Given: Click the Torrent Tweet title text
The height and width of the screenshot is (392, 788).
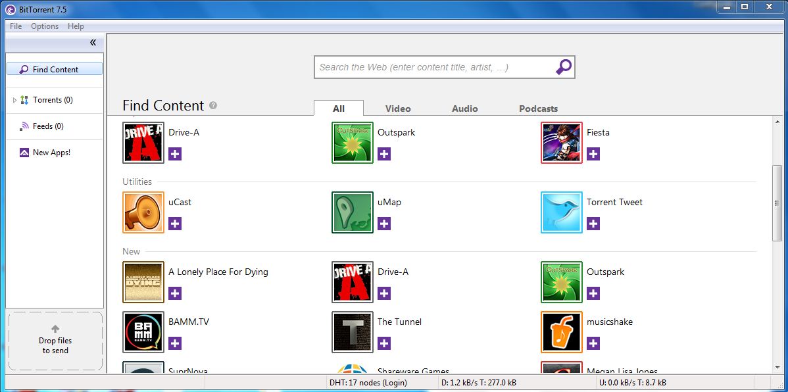Looking at the screenshot, I should pyautogui.click(x=614, y=202).
